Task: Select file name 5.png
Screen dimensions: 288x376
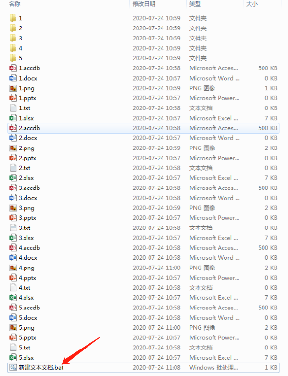Action: (26, 328)
